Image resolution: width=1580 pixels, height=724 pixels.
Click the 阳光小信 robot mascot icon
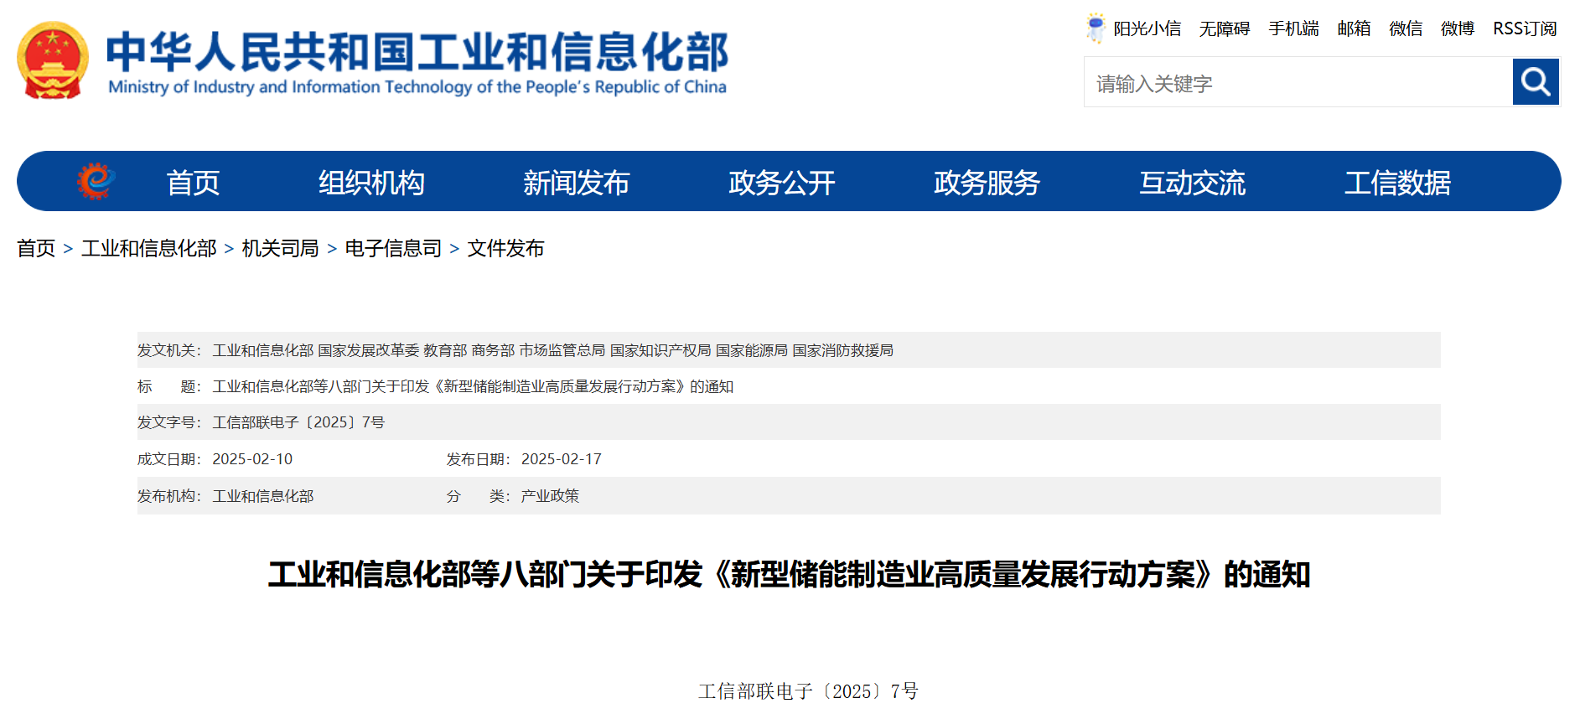(1095, 28)
